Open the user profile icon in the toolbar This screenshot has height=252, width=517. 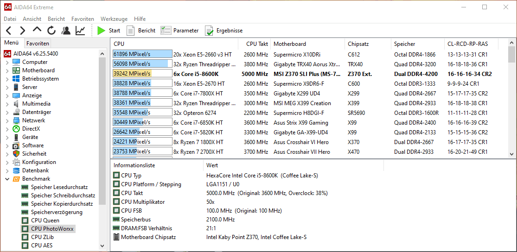[66, 31]
